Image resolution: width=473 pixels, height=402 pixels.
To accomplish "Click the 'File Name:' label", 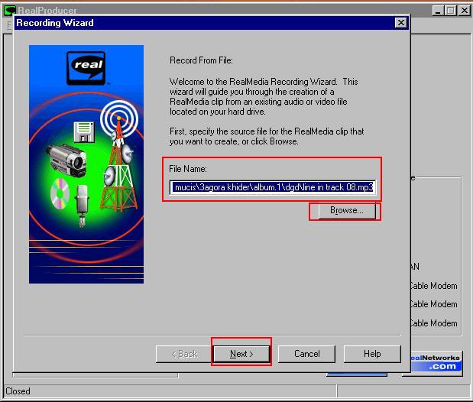I will (188, 169).
